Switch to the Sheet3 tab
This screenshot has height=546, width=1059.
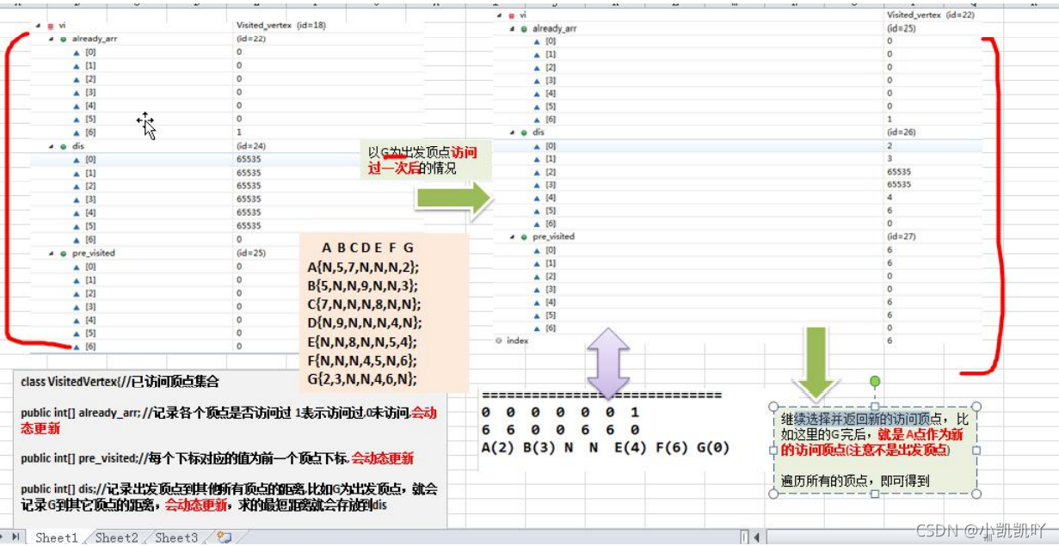point(176,537)
